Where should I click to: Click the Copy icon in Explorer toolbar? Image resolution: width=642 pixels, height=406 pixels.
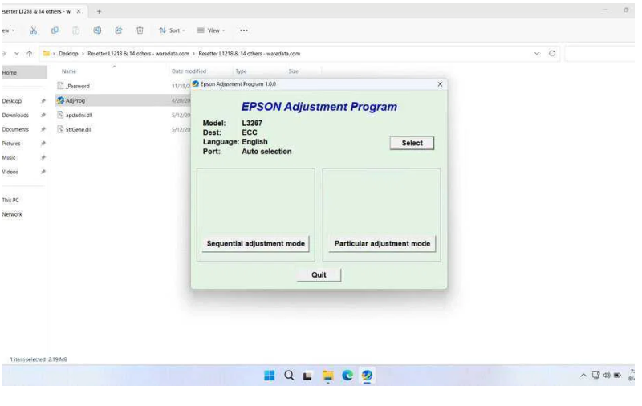tap(55, 30)
